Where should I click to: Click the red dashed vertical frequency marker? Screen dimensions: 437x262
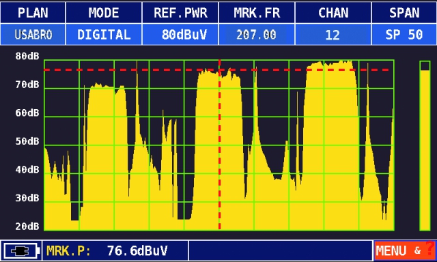click(x=220, y=145)
